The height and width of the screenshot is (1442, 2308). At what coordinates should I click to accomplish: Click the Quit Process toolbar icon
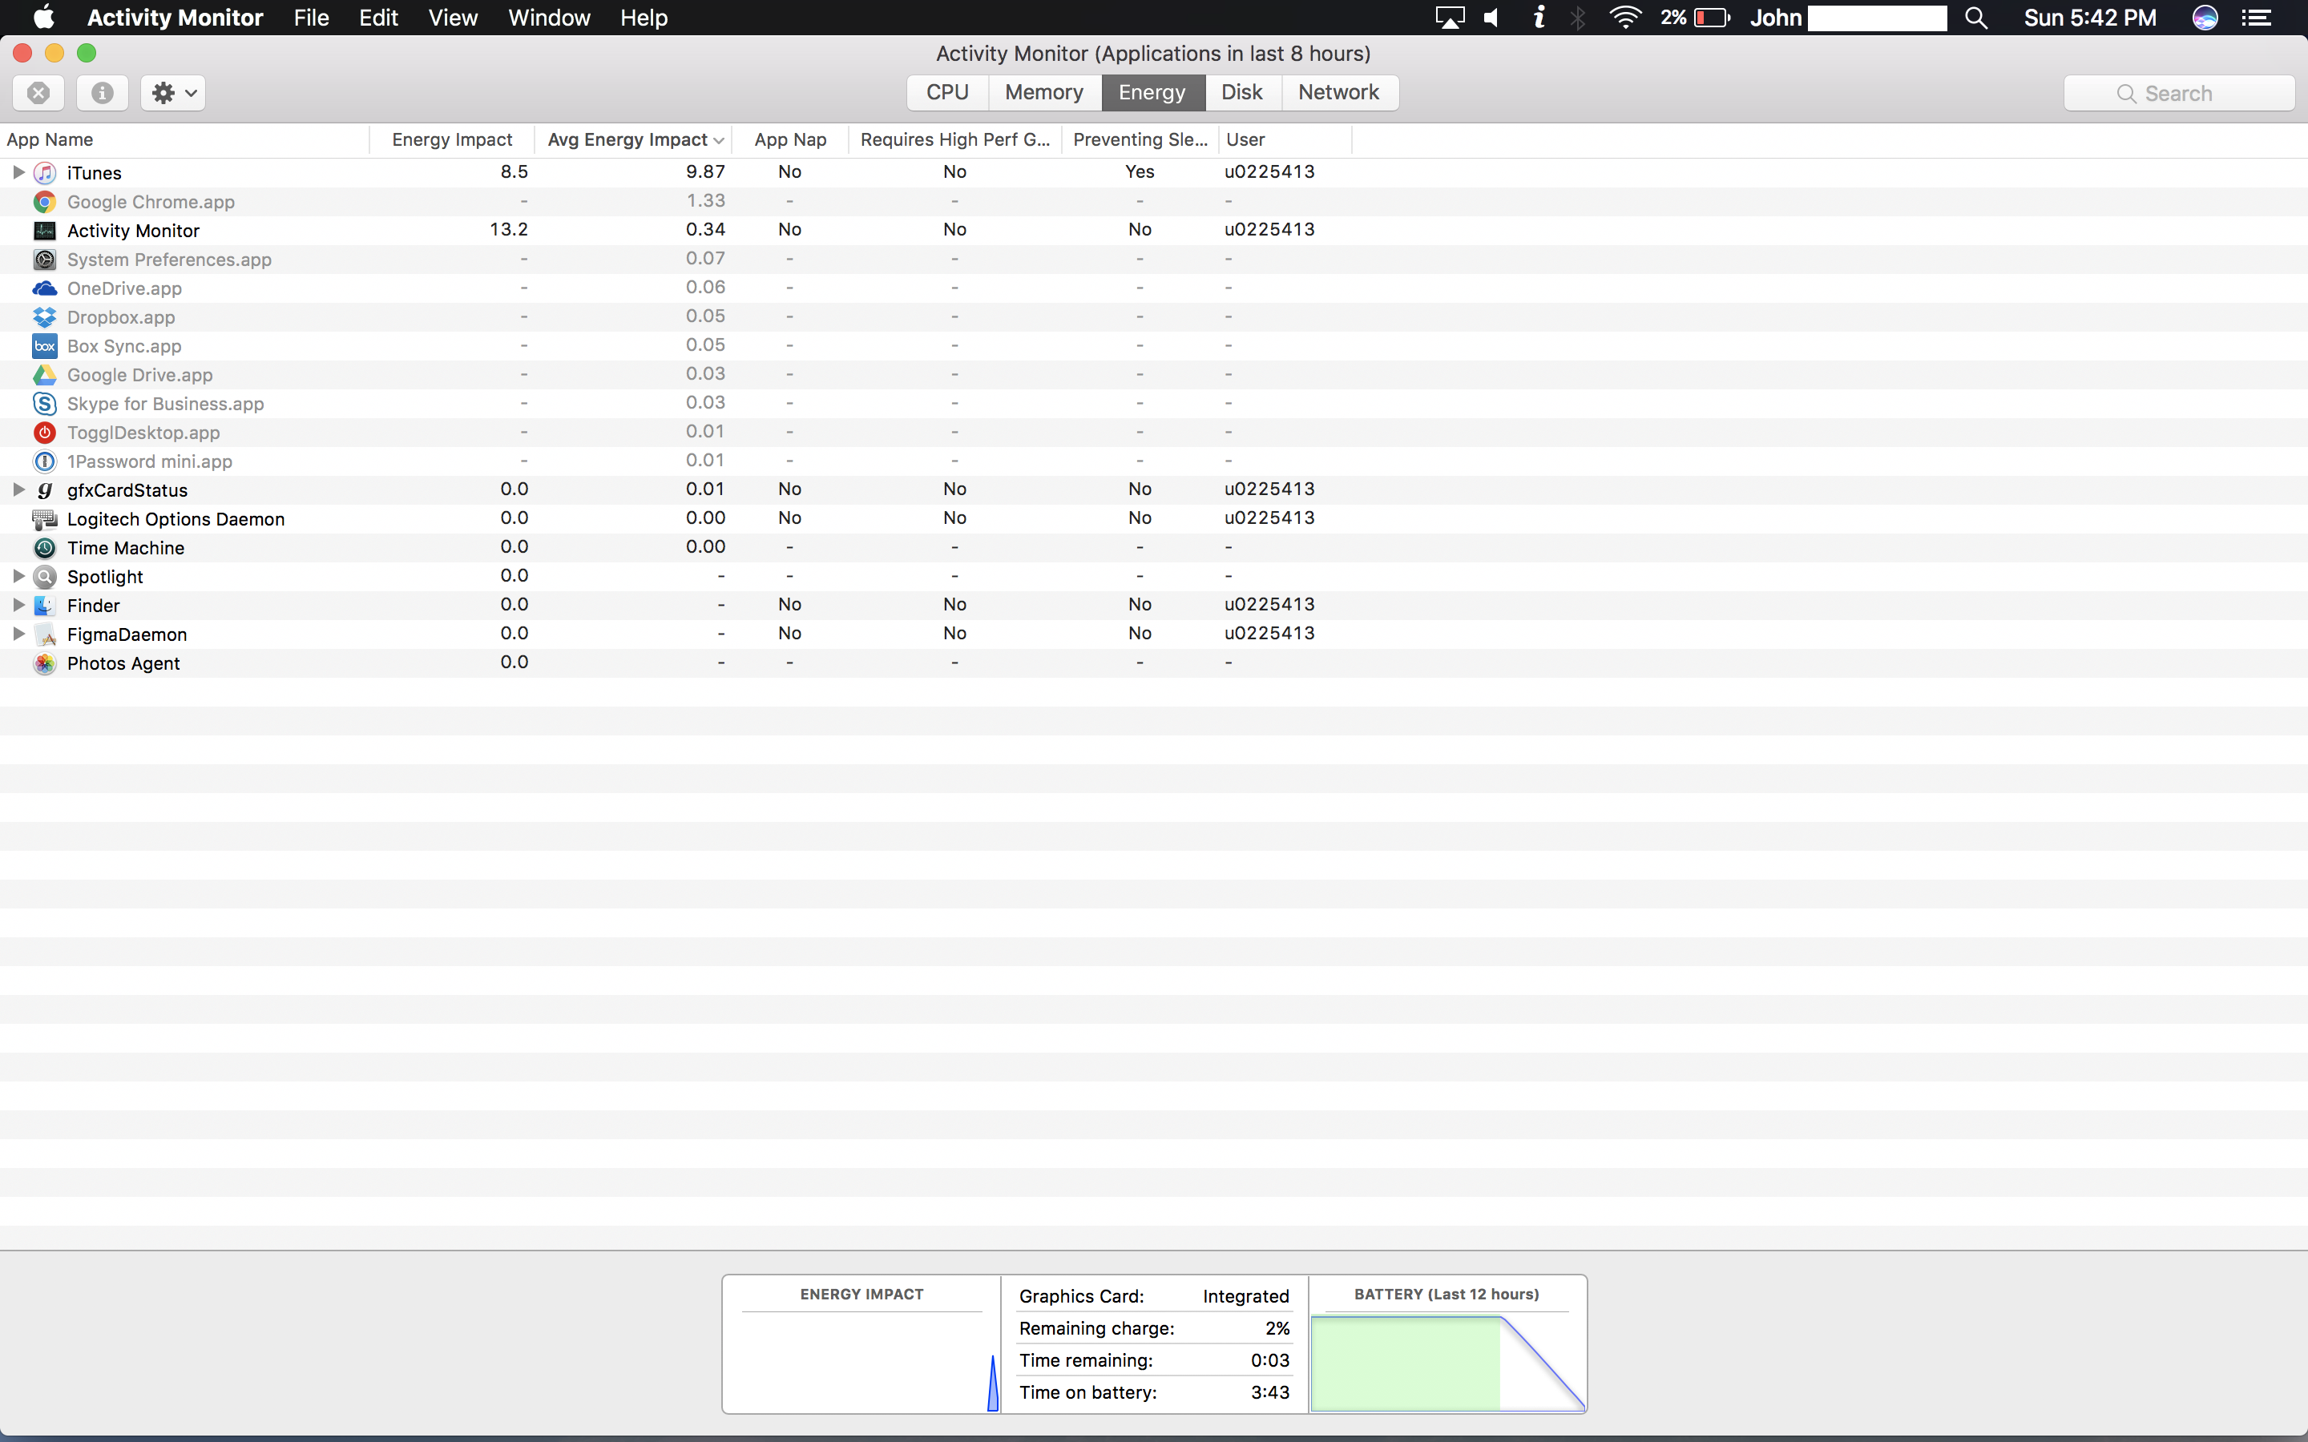(x=38, y=92)
